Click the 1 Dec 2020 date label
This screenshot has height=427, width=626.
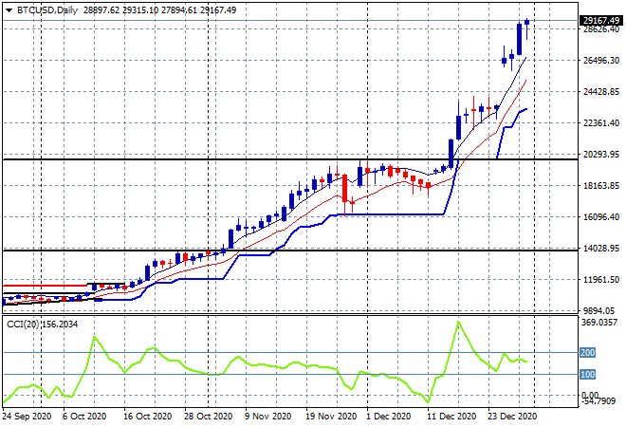click(389, 417)
